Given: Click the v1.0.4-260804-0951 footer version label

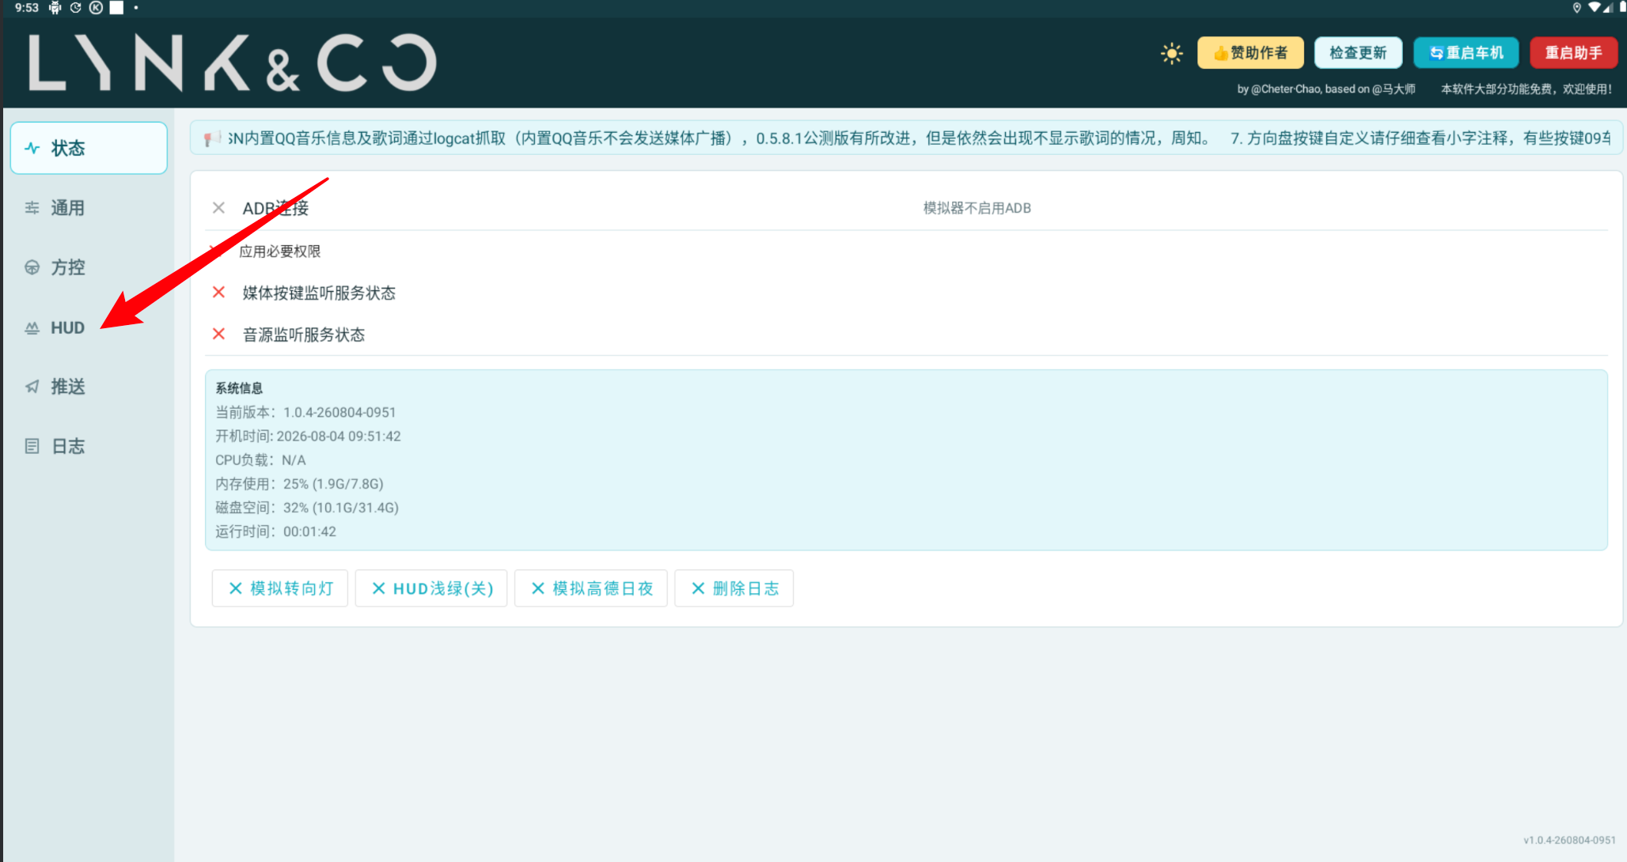Looking at the screenshot, I should (1570, 840).
